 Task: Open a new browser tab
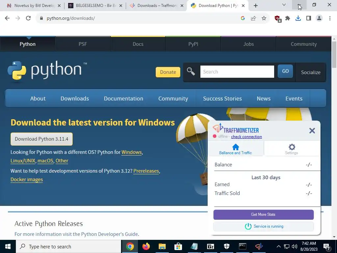click(255, 6)
